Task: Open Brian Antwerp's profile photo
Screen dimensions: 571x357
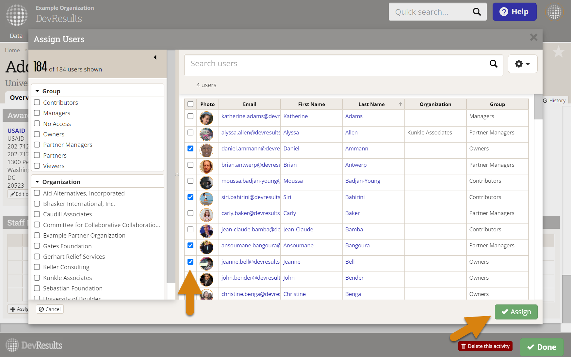Action: (206, 166)
